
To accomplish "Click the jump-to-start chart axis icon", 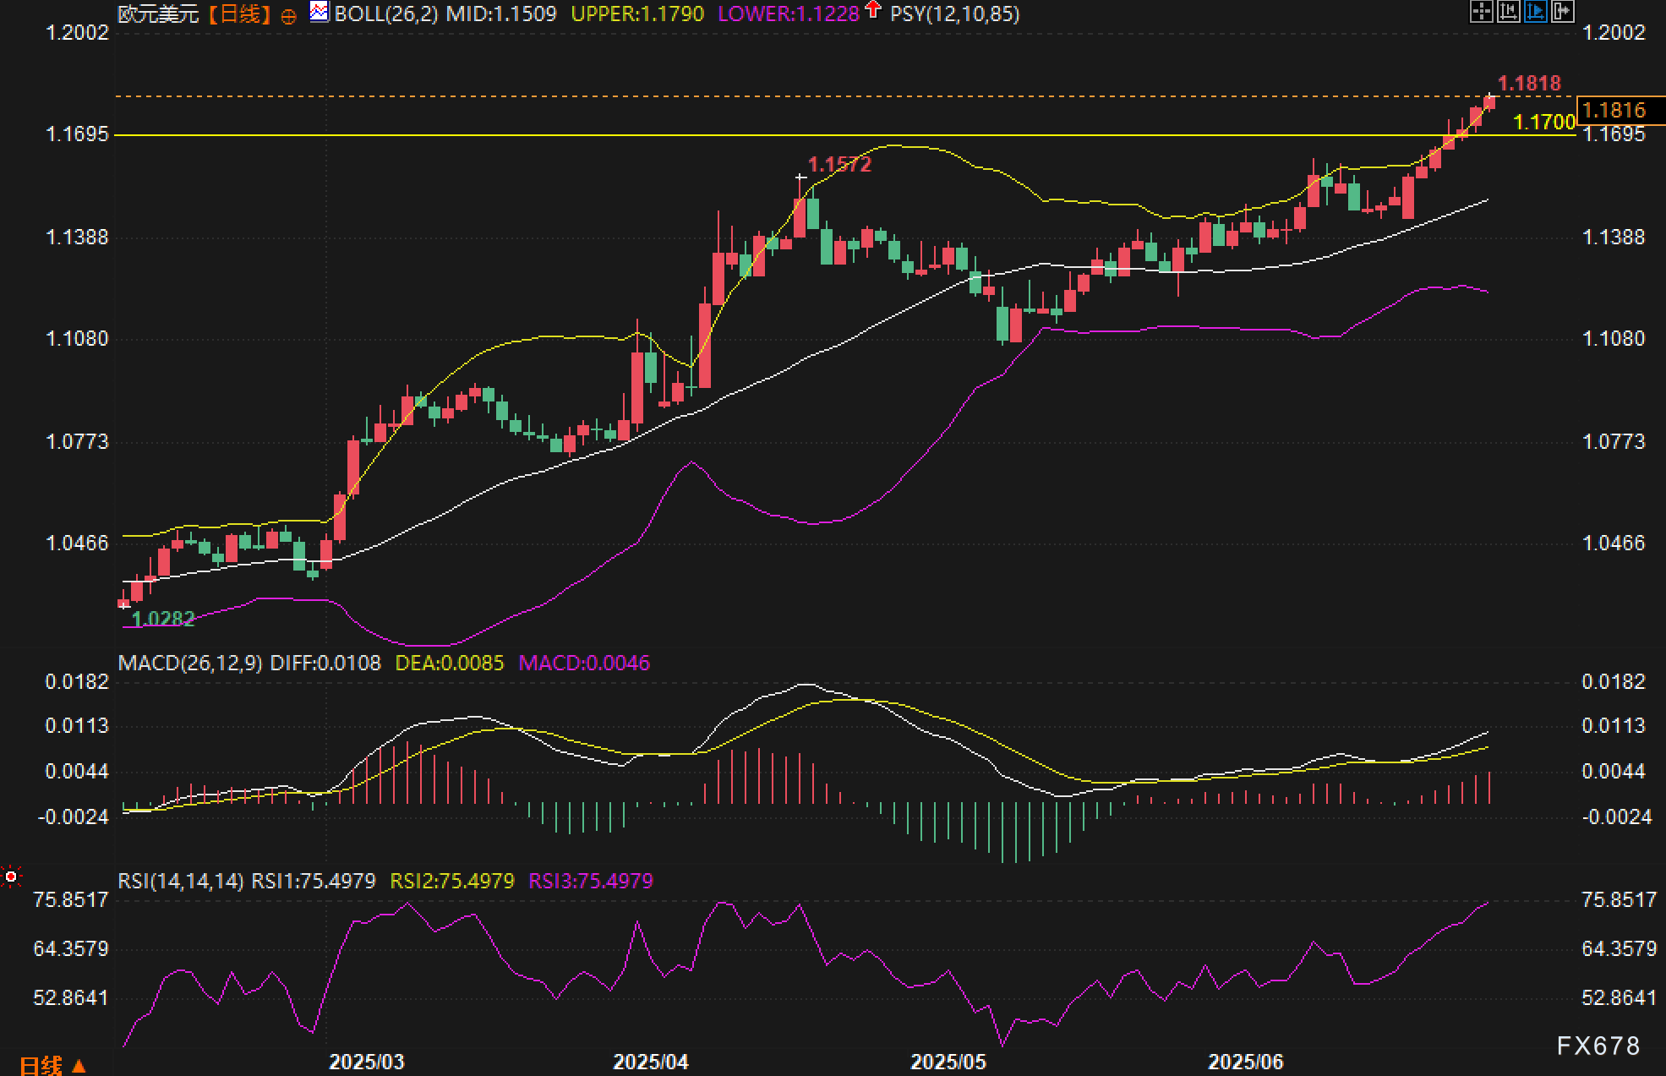I will [x=1508, y=12].
